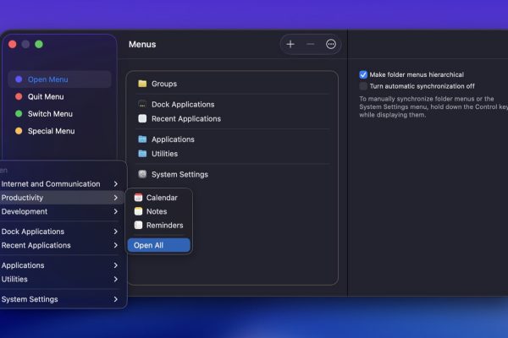Viewport: 508px width, 338px height.
Task: Select Applications row in Menus list
Action: 233,139
